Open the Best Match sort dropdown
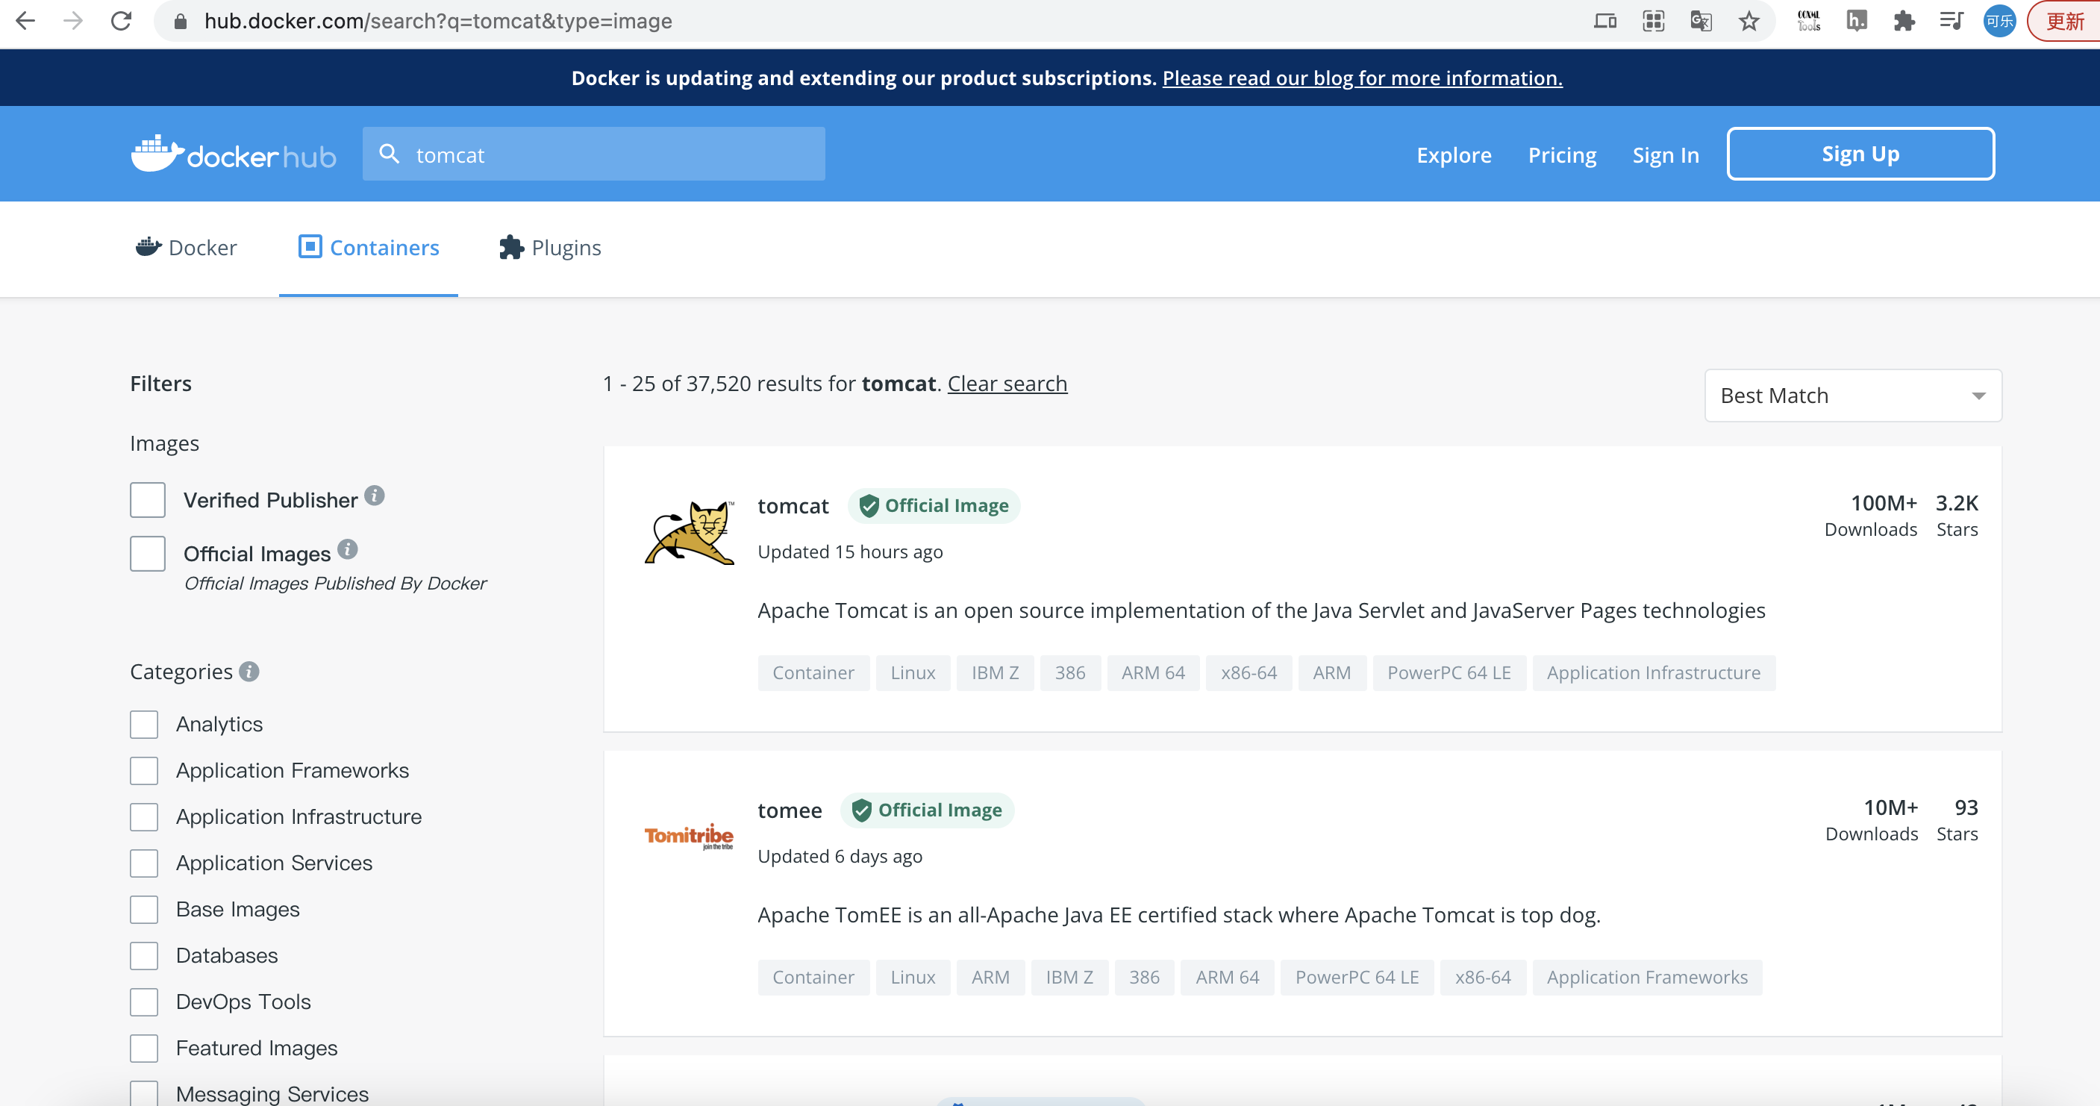The height and width of the screenshot is (1106, 2100). click(x=1852, y=396)
